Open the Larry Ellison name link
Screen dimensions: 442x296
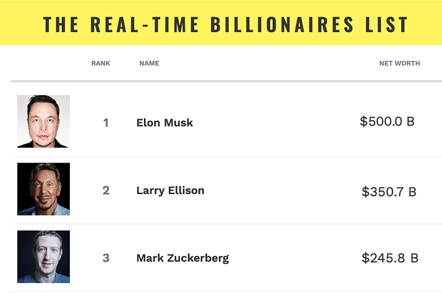170,190
